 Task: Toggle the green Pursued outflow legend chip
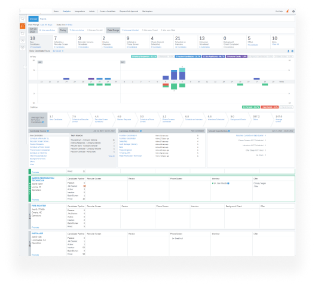[x=251, y=107]
